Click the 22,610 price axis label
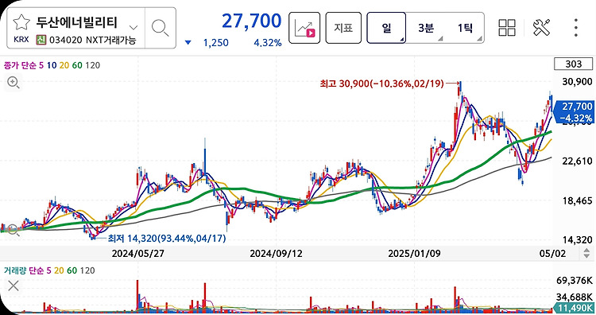Image resolution: width=596 pixels, height=315 pixels. [577, 161]
